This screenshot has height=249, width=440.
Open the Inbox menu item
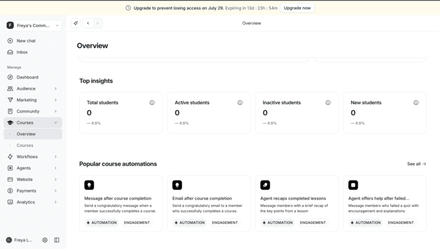click(33, 52)
